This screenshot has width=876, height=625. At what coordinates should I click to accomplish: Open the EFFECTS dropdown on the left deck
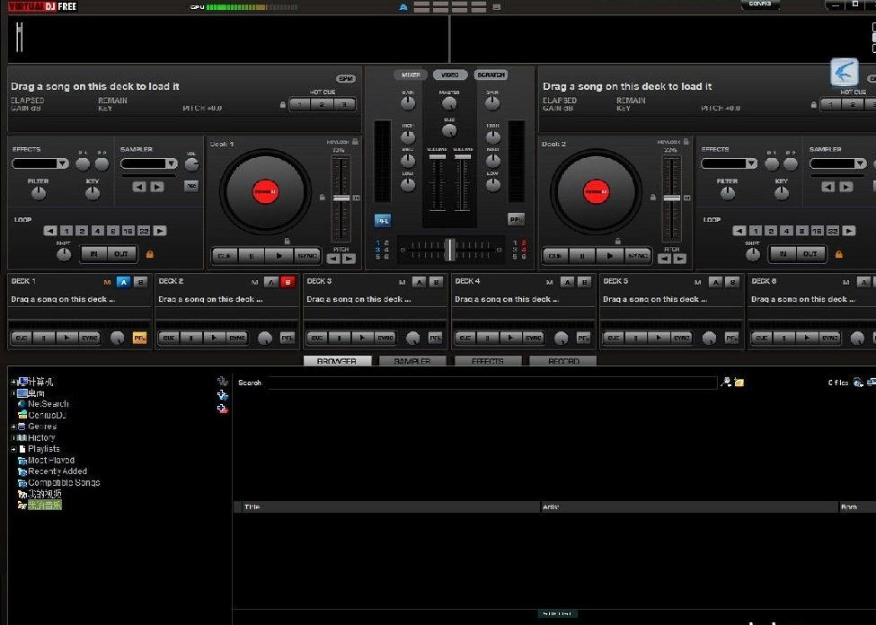point(40,163)
